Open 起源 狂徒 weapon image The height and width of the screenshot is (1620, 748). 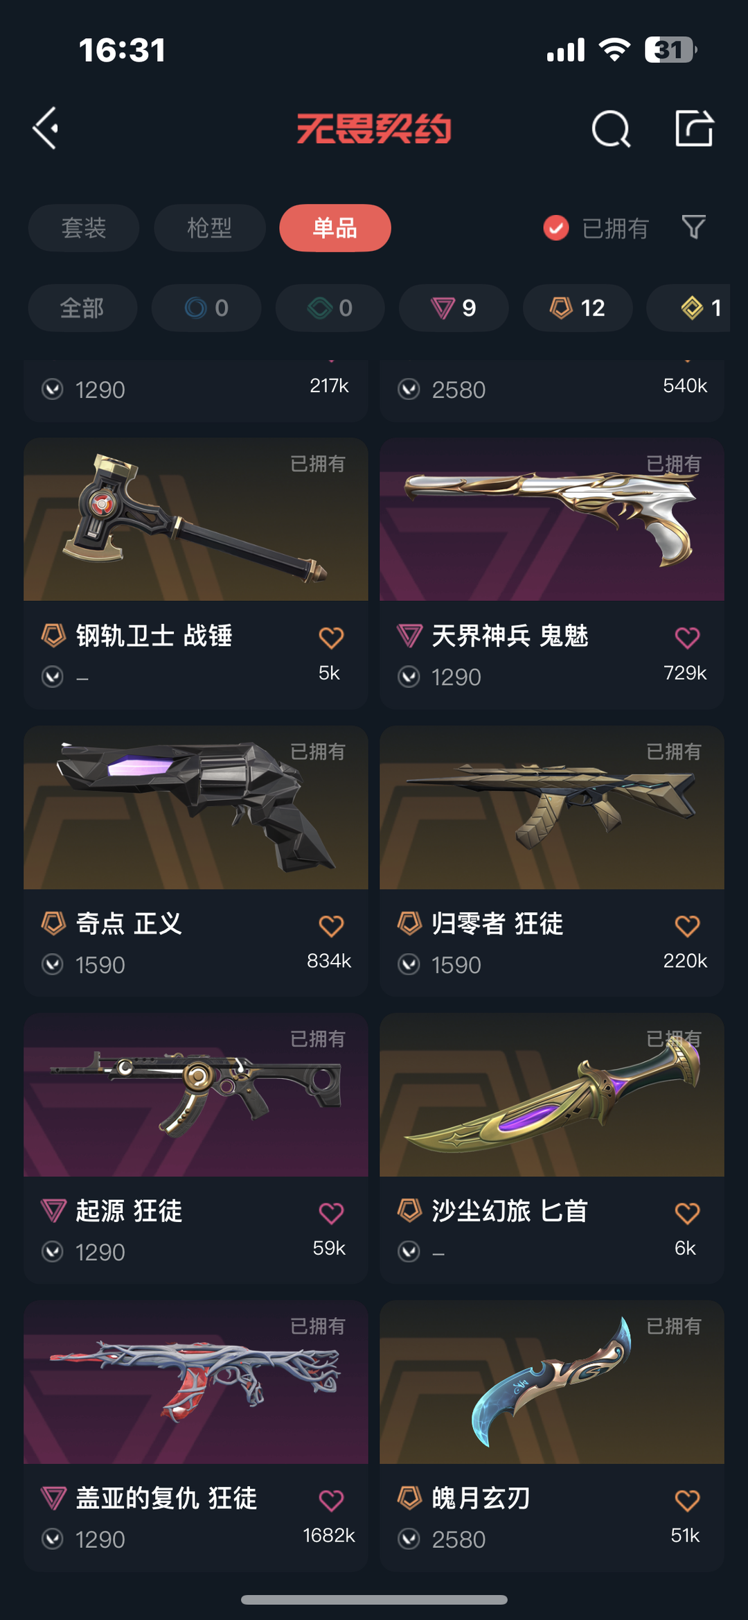pyautogui.click(x=196, y=1095)
